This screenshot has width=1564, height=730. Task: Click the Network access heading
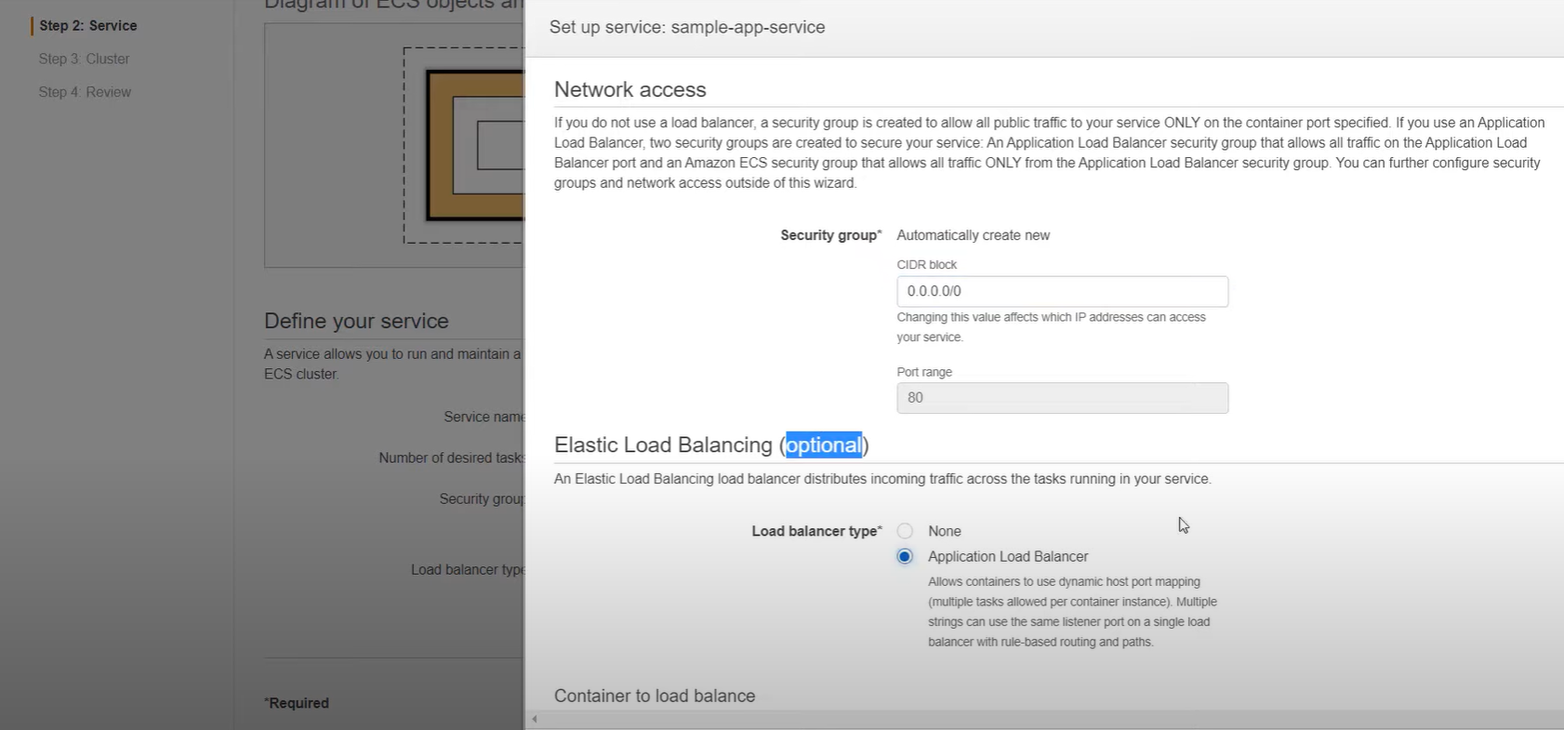[630, 89]
